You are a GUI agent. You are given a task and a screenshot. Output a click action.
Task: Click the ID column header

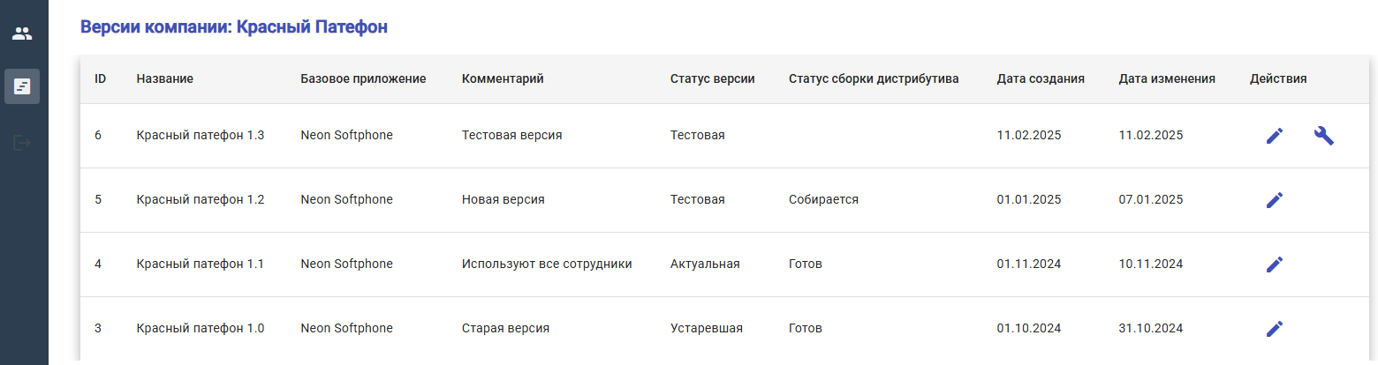(x=101, y=78)
